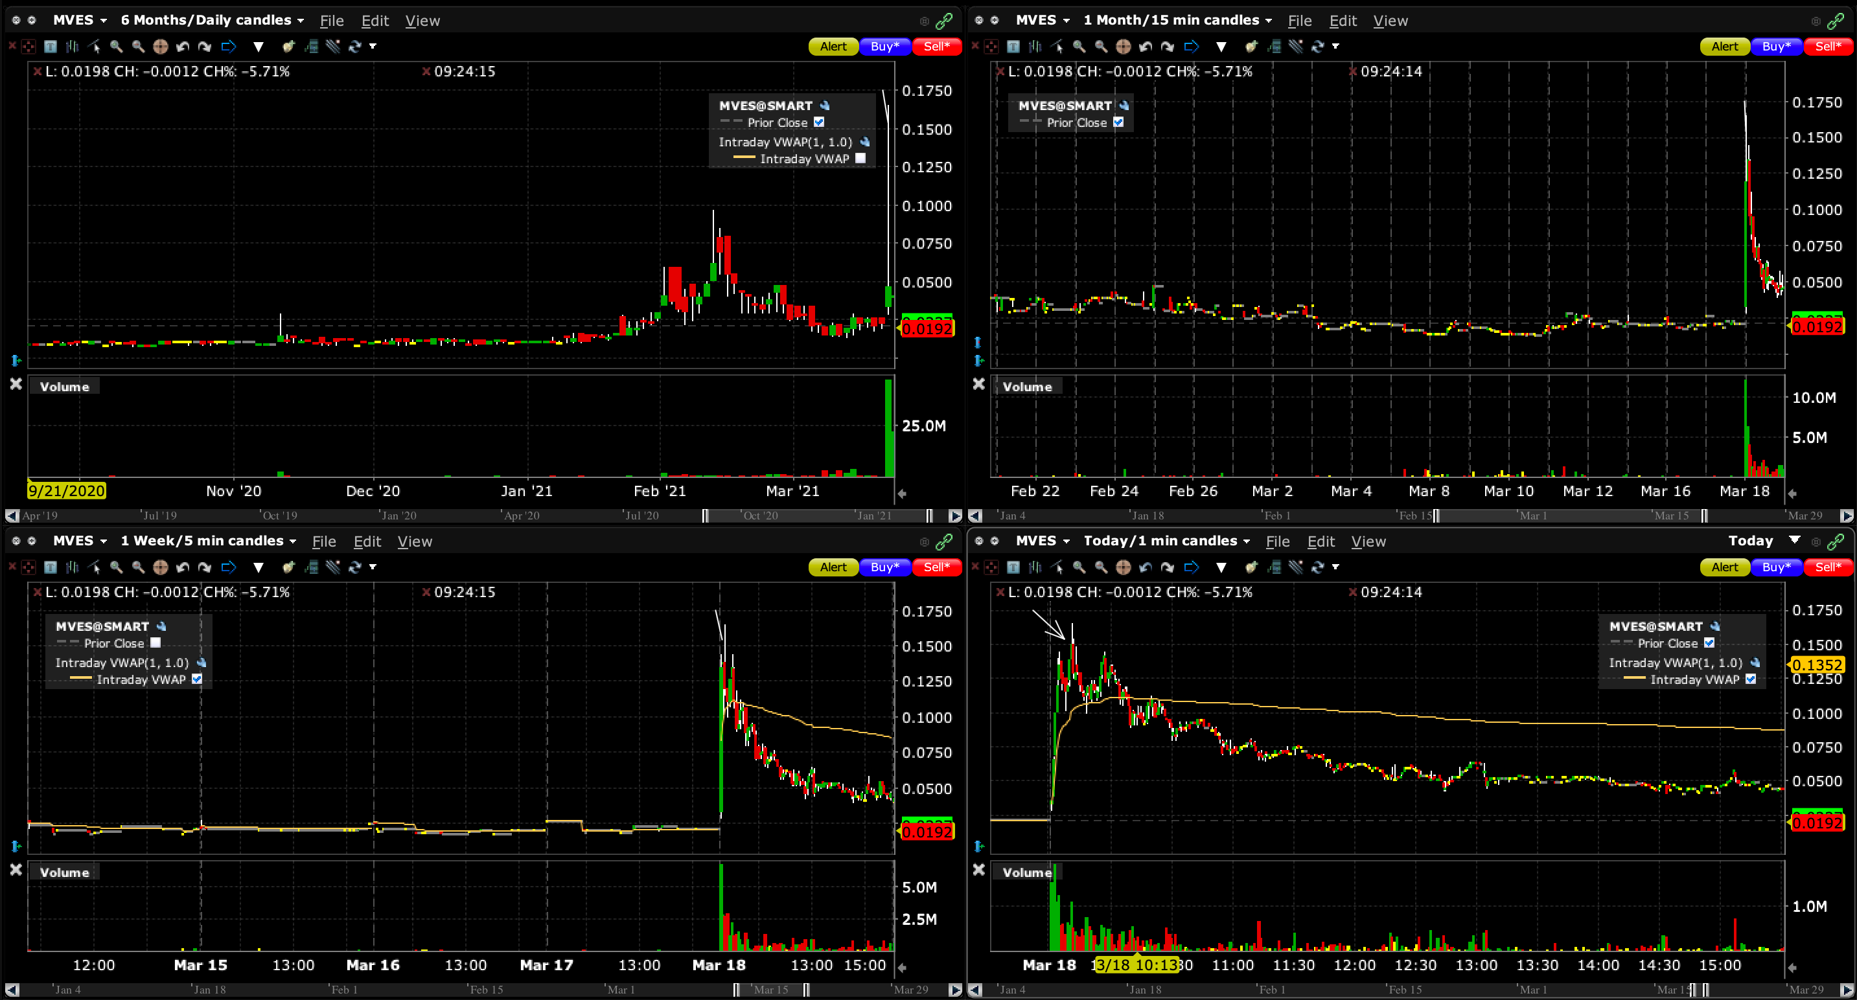Viewport: 1857px width, 1000px height.
Task: Open Edit menu in 1 Week chart
Action: tap(367, 542)
